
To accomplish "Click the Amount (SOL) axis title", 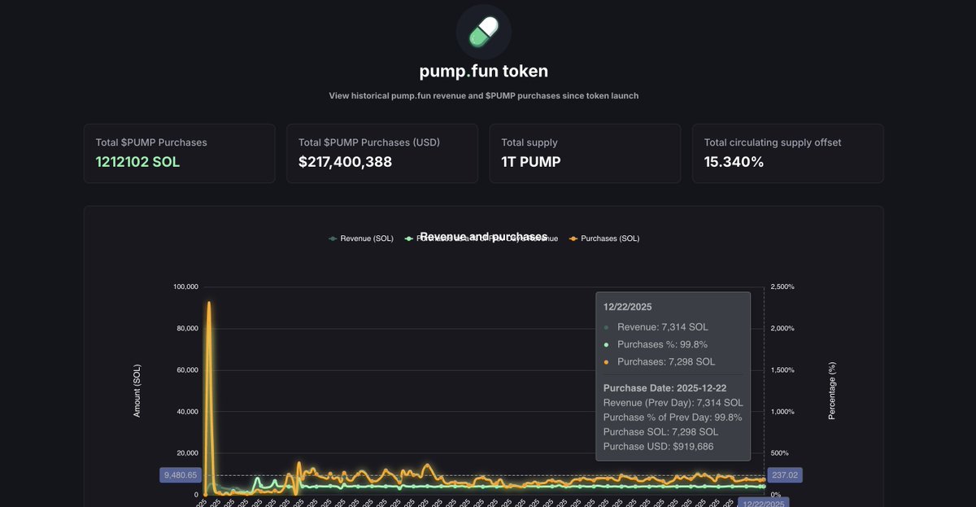I will [137, 391].
